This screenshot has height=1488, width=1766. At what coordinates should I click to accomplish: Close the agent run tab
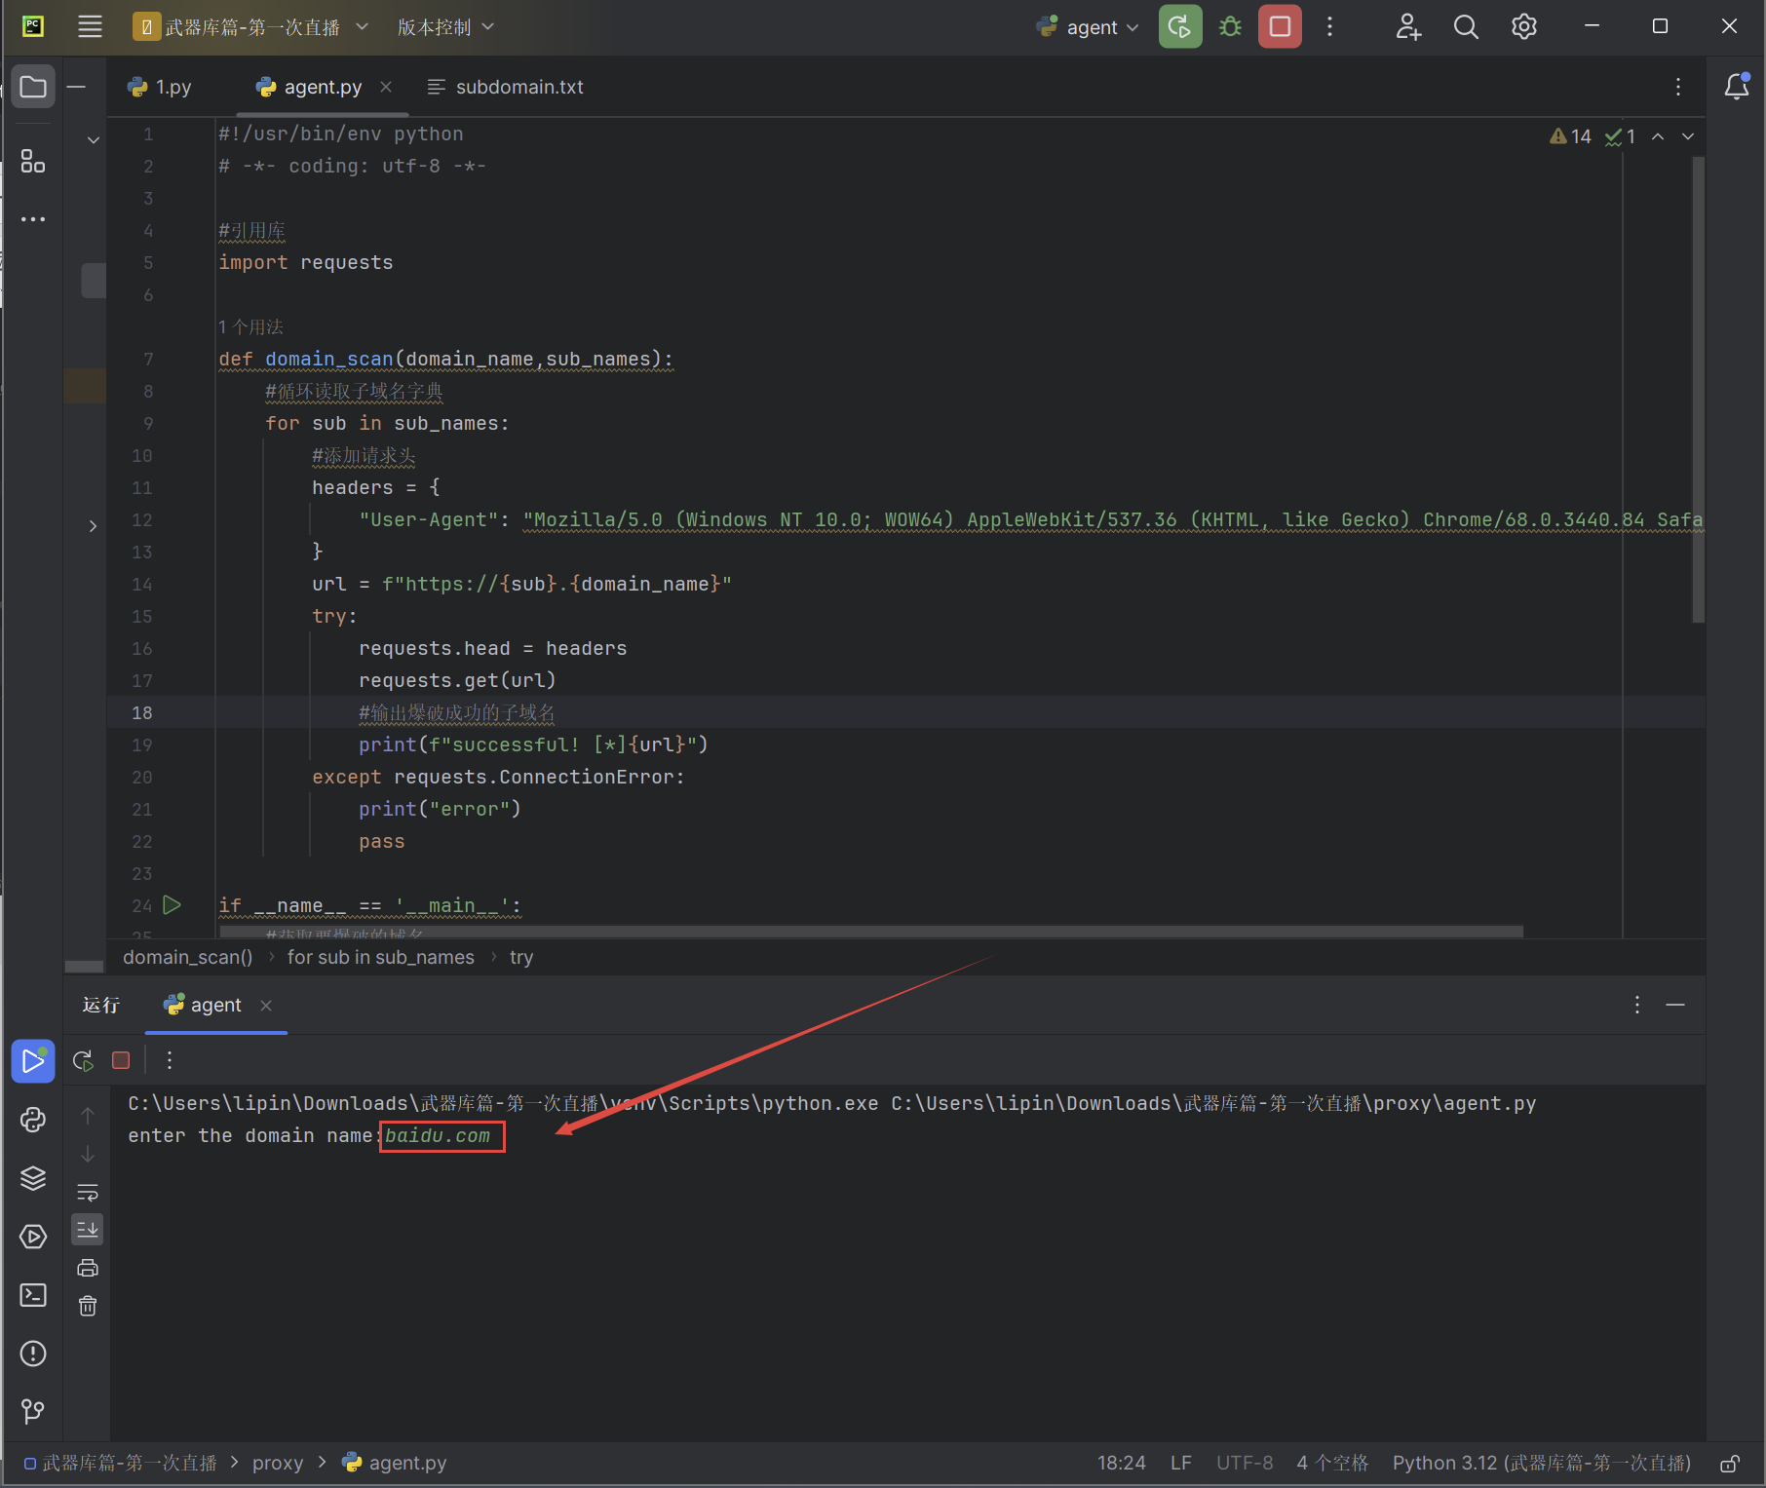click(266, 1005)
